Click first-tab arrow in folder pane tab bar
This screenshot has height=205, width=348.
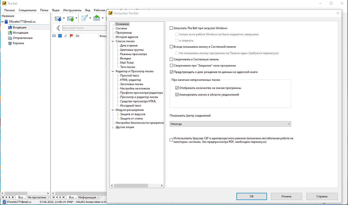(x=3, y=197)
